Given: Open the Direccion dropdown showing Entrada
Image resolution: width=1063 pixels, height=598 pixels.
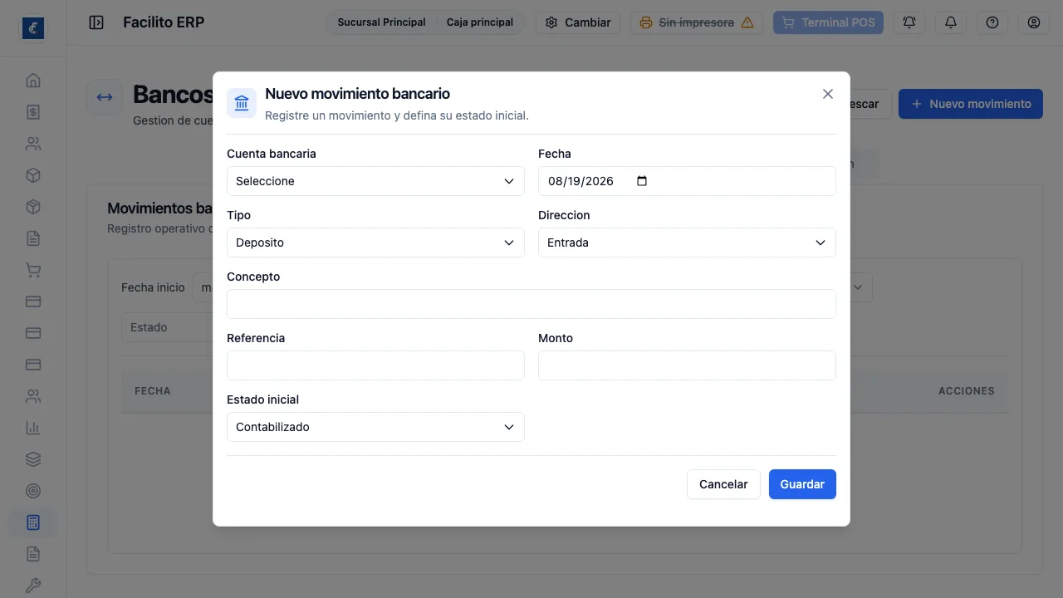Looking at the screenshot, I should click(687, 243).
